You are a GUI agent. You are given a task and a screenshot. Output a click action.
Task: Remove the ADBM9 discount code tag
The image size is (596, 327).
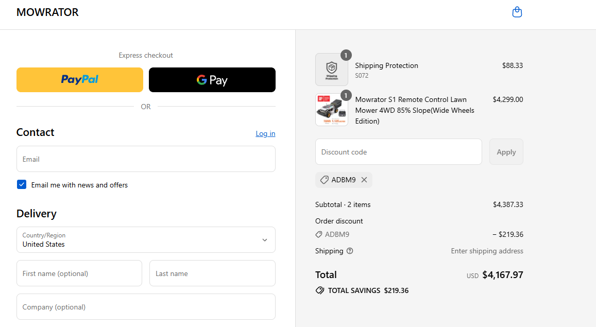coord(364,180)
